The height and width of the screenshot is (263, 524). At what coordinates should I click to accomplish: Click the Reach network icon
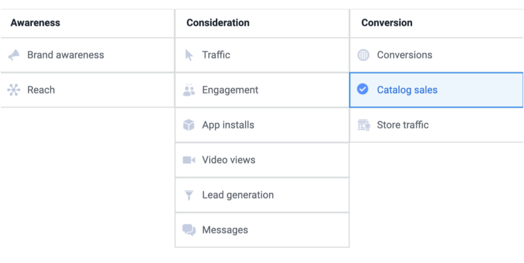coord(14,90)
